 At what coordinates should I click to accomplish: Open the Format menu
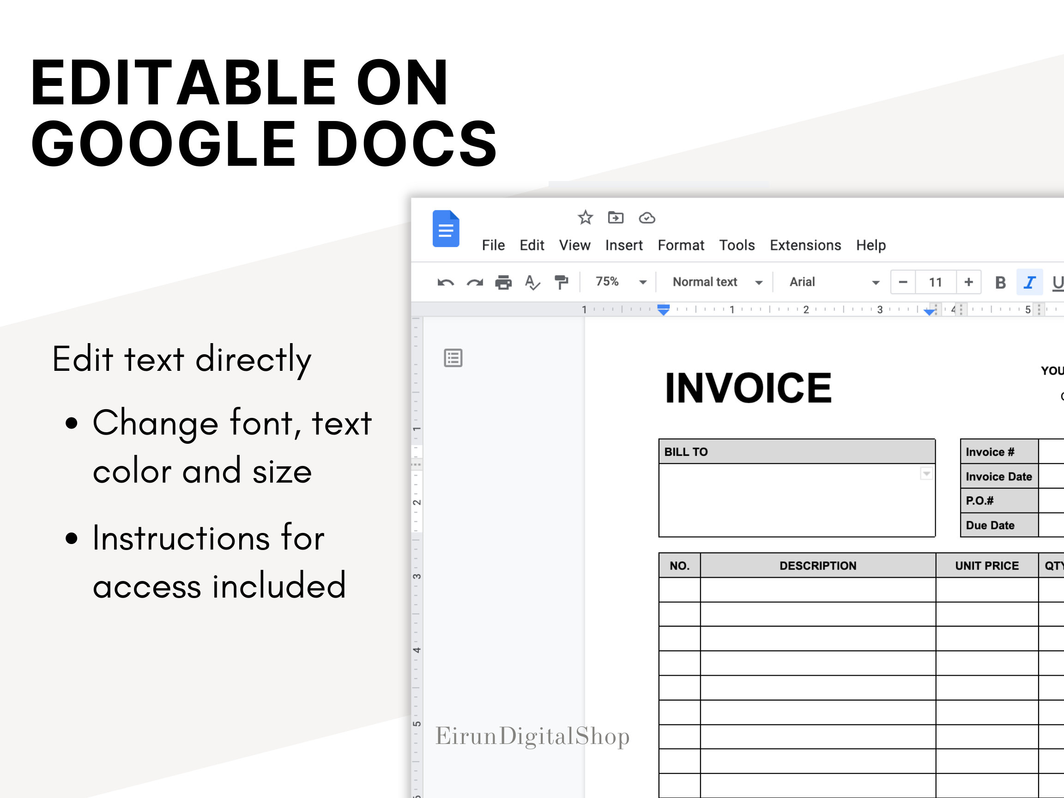pyautogui.click(x=681, y=245)
